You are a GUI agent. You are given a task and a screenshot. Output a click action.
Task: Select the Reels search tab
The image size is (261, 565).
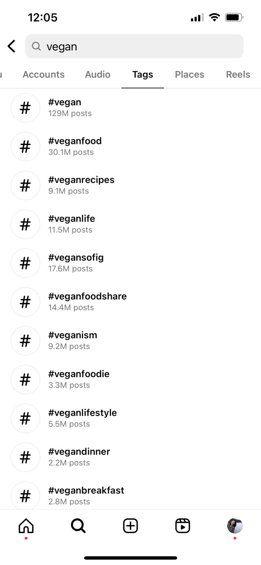click(237, 74)
